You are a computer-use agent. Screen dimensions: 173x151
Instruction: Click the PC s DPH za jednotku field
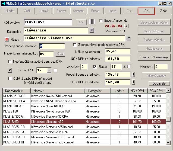point(118,82)
